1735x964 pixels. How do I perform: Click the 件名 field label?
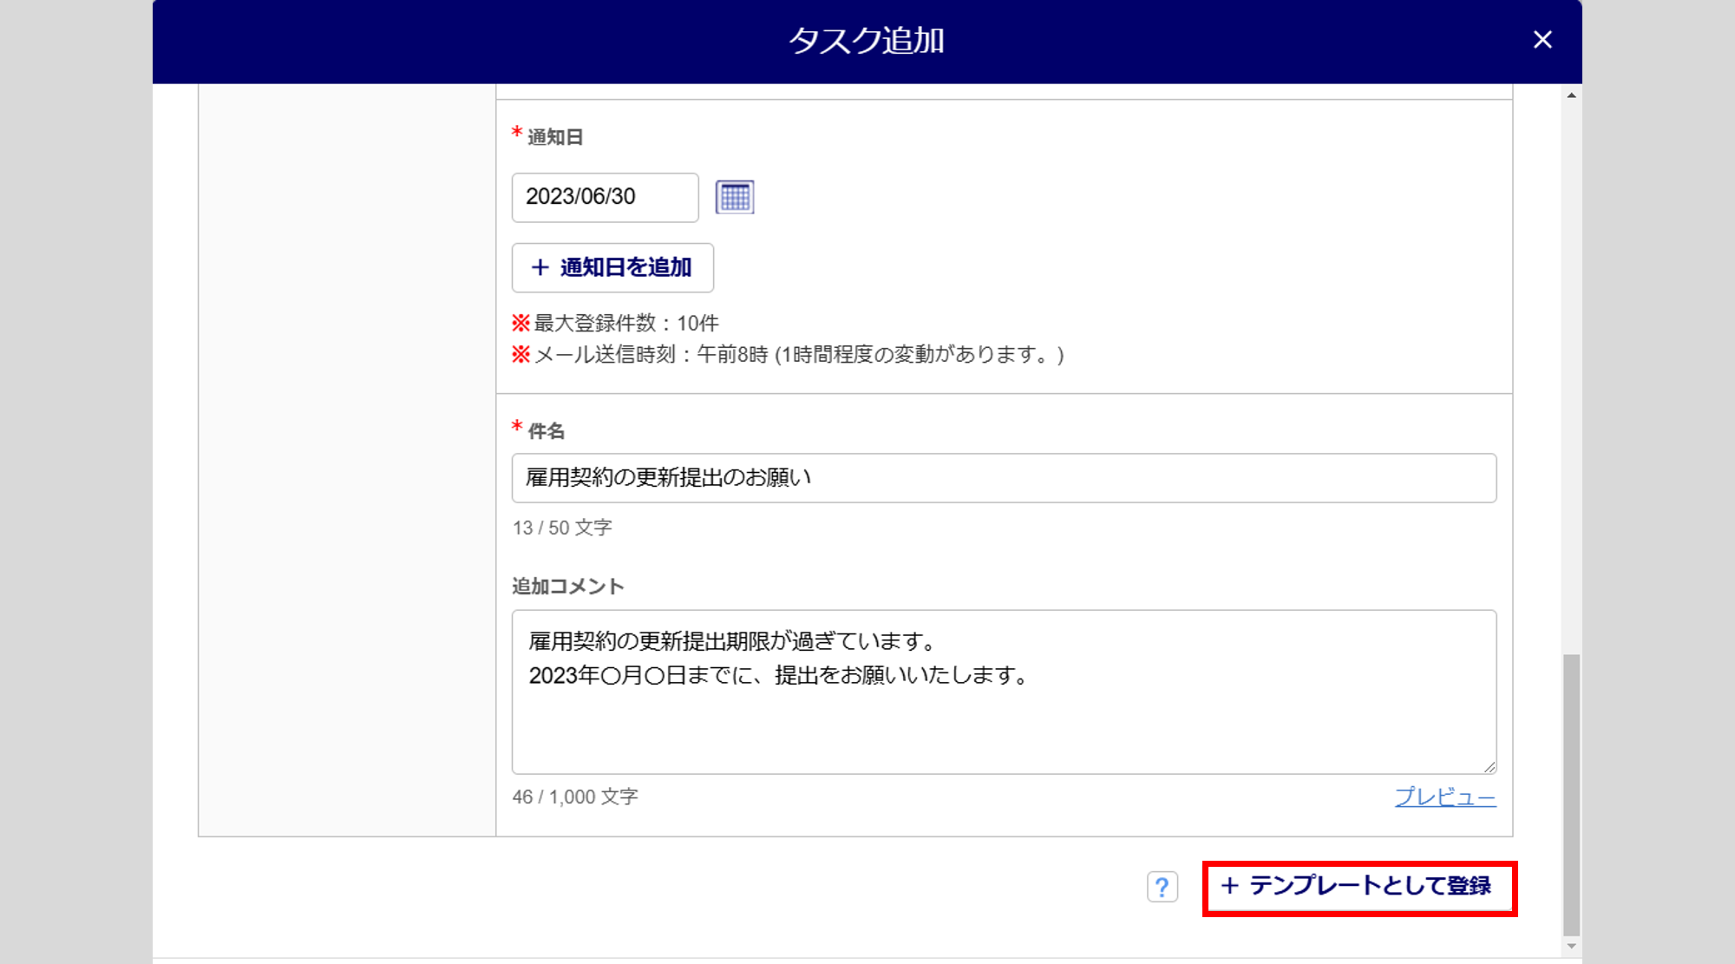tap(546, 431)
